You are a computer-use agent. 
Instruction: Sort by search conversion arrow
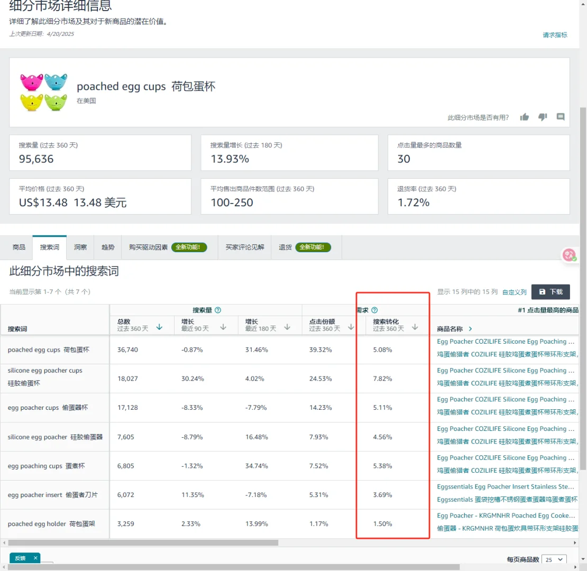415,327
